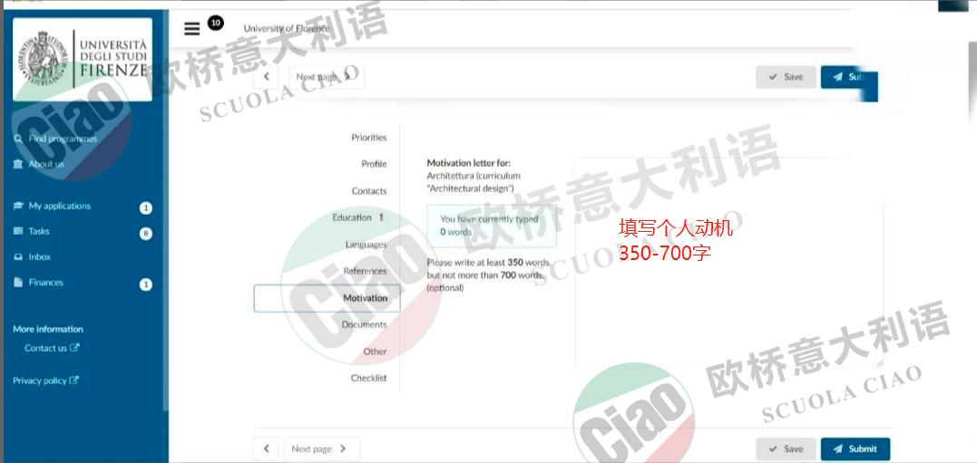Click the bottom Save button
The width and height of the screenshot is (977, 463).
786,449
